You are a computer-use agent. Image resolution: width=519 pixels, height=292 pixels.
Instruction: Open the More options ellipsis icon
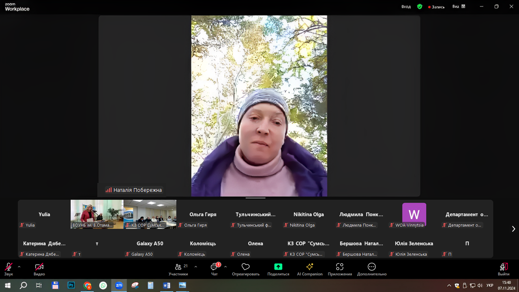pyautogui.click(x=371, y=267)
